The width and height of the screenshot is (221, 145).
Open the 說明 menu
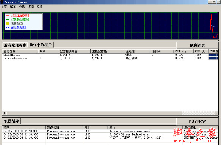[x=39, y=6]
